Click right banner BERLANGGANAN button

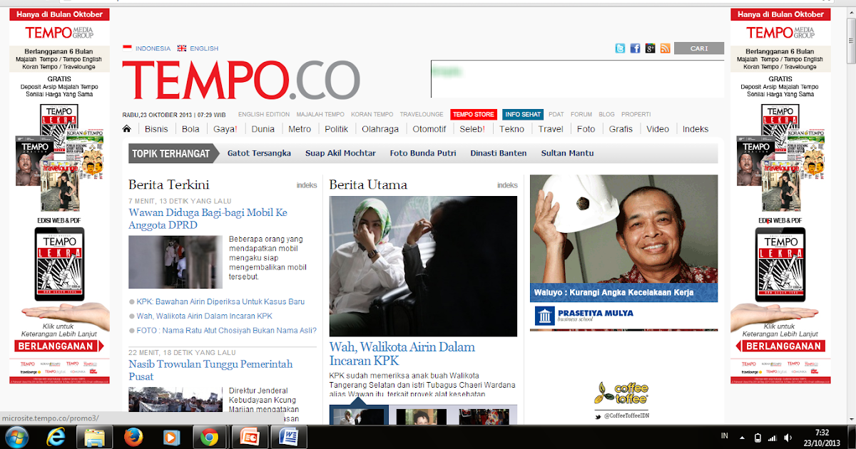tap(780, 346)
